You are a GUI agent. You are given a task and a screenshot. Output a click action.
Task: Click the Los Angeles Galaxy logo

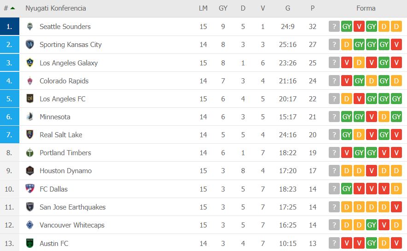(30, 63)
